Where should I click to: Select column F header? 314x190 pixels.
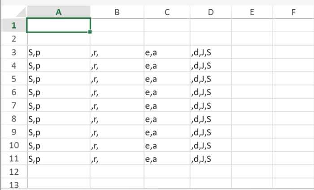pos(293,13)
